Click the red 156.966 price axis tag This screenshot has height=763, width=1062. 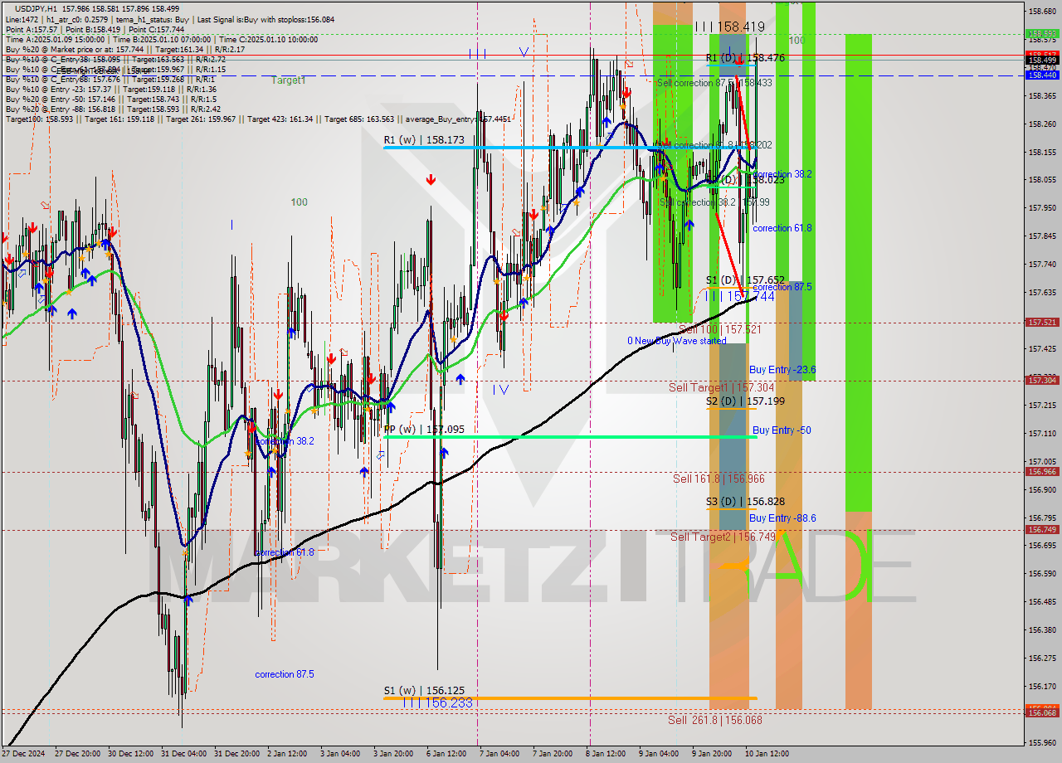pos(1042,471)
